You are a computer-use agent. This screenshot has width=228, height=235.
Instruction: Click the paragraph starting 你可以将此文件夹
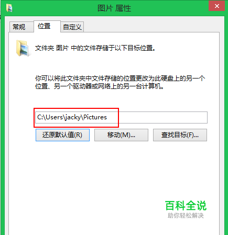click(120, 82)
